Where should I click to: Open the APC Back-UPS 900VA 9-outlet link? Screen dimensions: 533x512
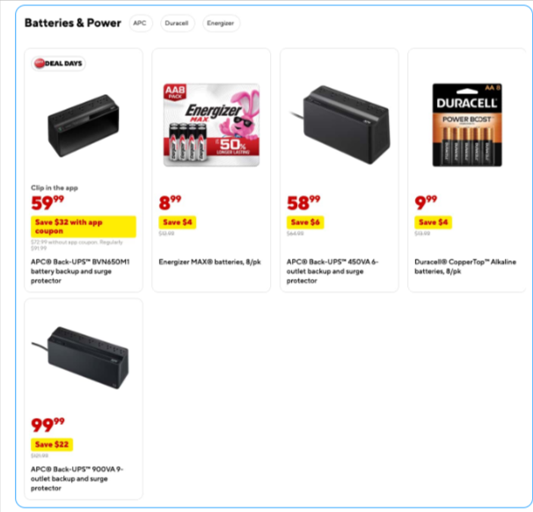(x=79, y=478)
